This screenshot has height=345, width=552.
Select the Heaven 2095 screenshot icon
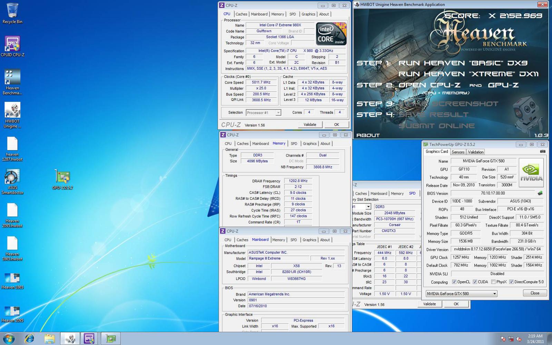(12, 314)
